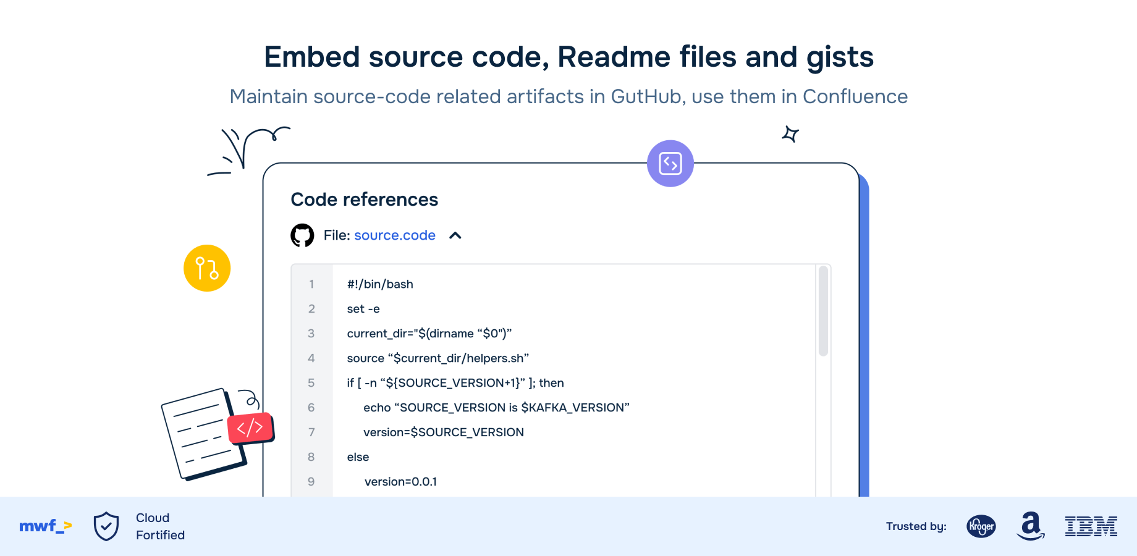Click the Amazon logo
The height and width of the screenshot is (556, 1137).
pos(1030,526)
